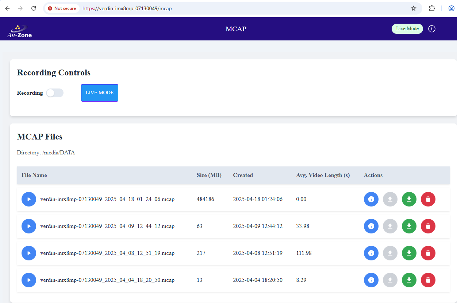
Task: Open info for the 2025_04_04 recording
Action: [x=371, y=280]
